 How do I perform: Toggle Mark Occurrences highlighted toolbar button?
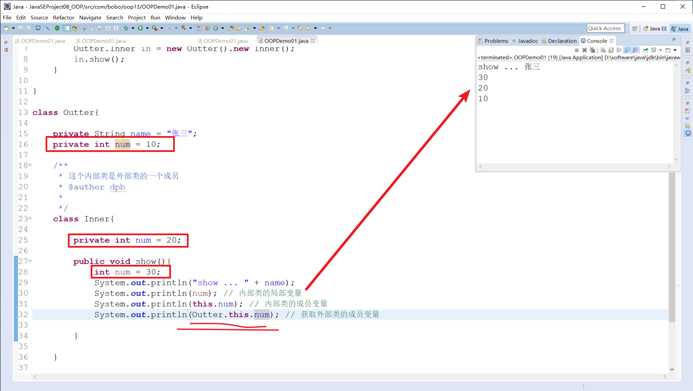click(67, 28)
